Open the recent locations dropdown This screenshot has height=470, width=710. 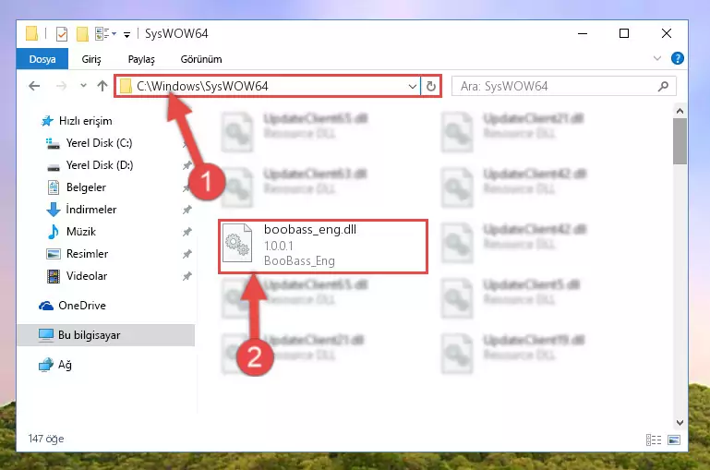pos(83,85)
